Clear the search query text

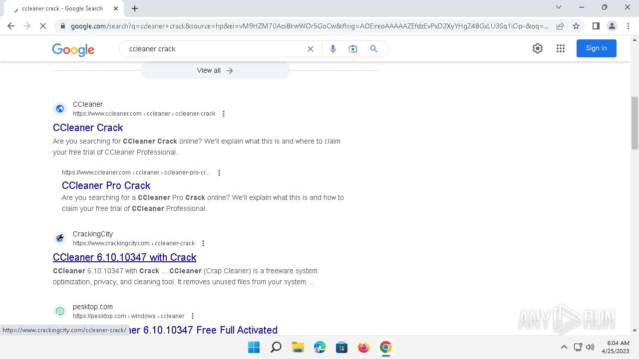pos(311,49)
